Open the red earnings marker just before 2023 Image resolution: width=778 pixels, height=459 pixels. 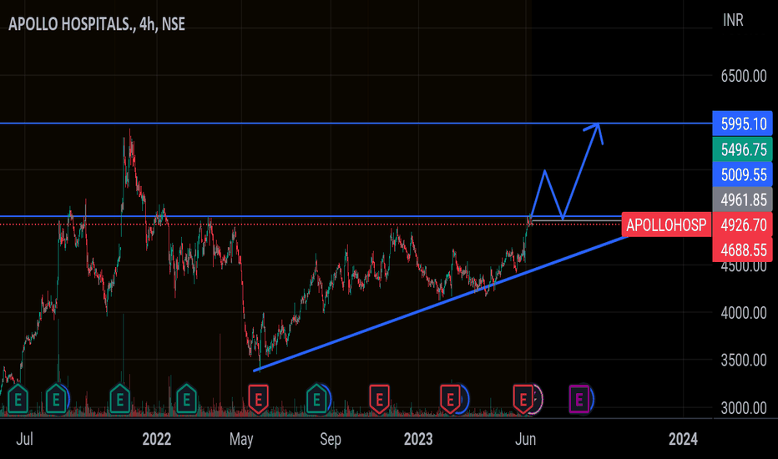click(x=379, y=399)
